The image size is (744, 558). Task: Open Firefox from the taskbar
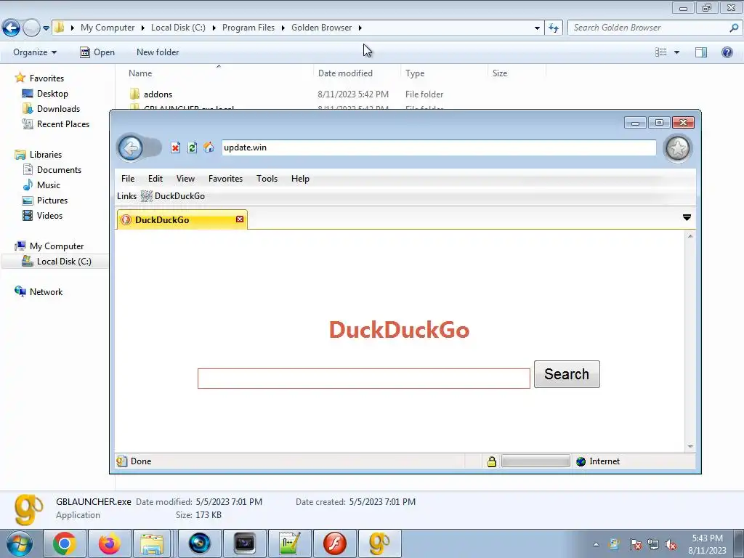click(110, 543)
